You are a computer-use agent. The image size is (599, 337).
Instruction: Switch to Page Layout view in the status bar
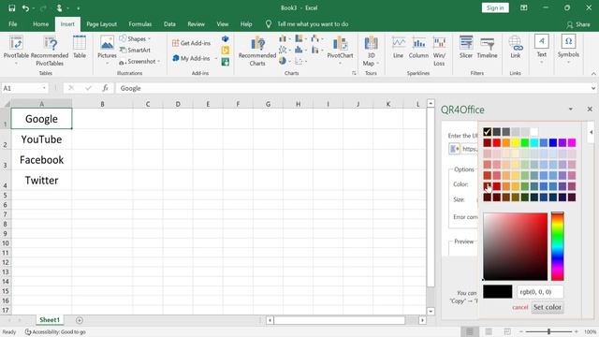pos(489,331)
